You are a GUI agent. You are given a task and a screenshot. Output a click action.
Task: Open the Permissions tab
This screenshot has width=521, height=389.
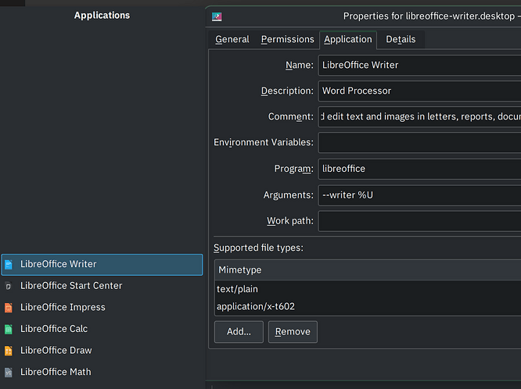click(287, 39)
